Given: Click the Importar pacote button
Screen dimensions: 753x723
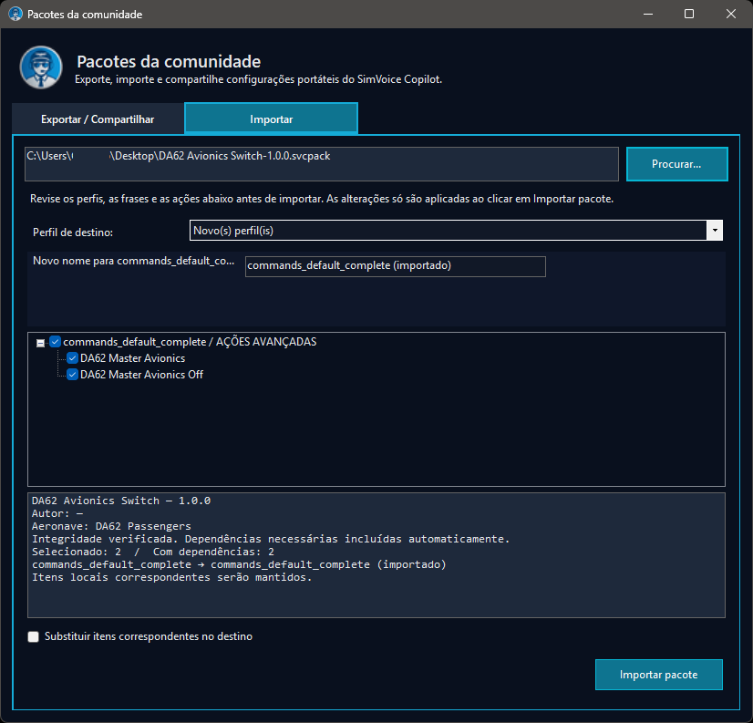Looking at the screenshot, I should (658, 675).
